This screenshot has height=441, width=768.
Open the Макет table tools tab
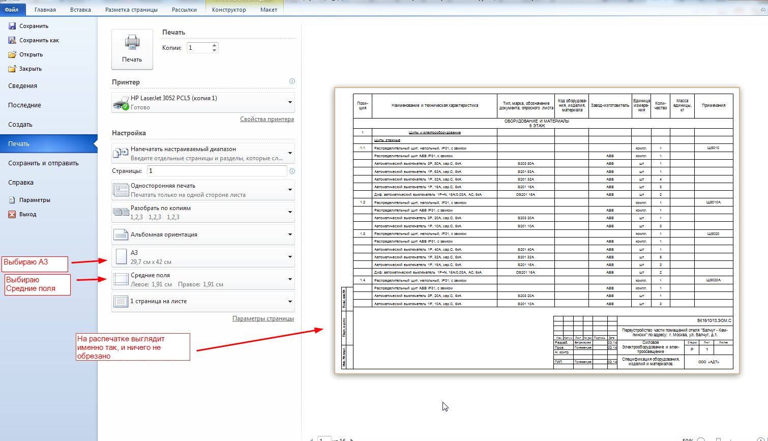click(x=269, y=10)
